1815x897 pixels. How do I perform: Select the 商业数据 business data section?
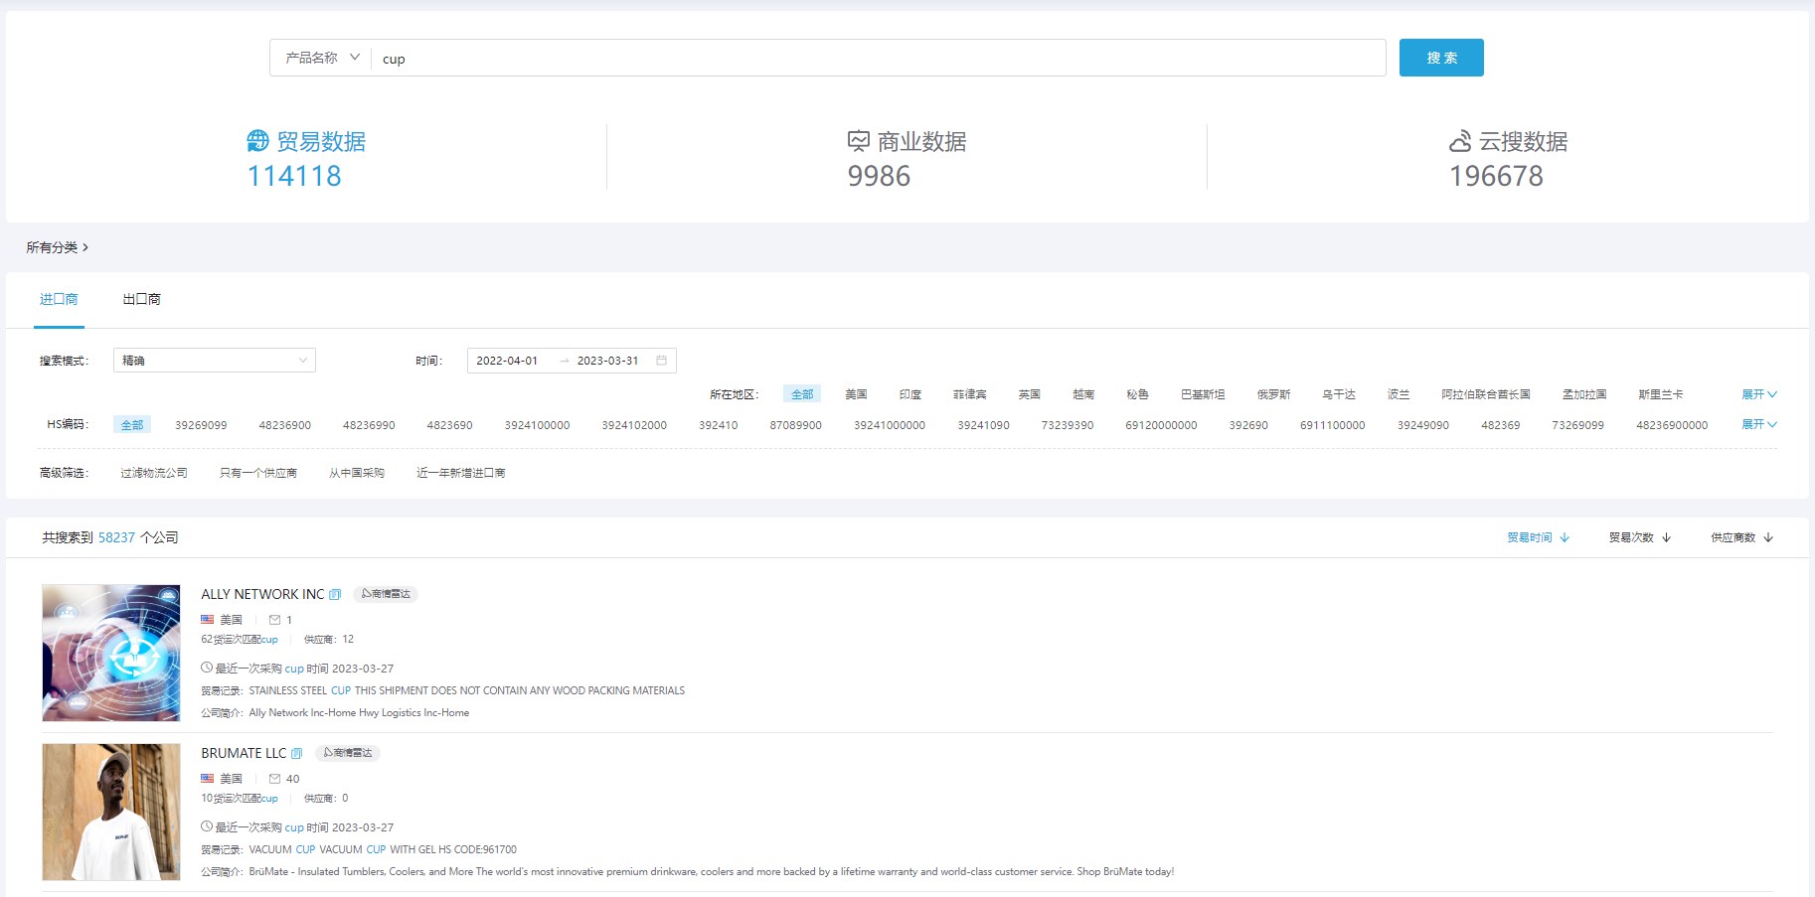pos(907,158)
